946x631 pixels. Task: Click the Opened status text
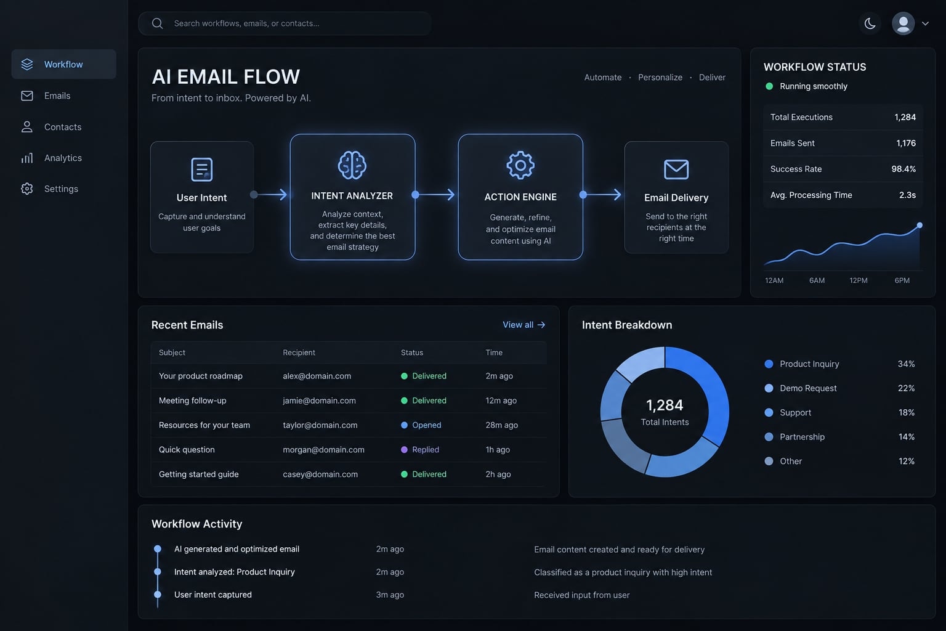click(x=427, y=425)
